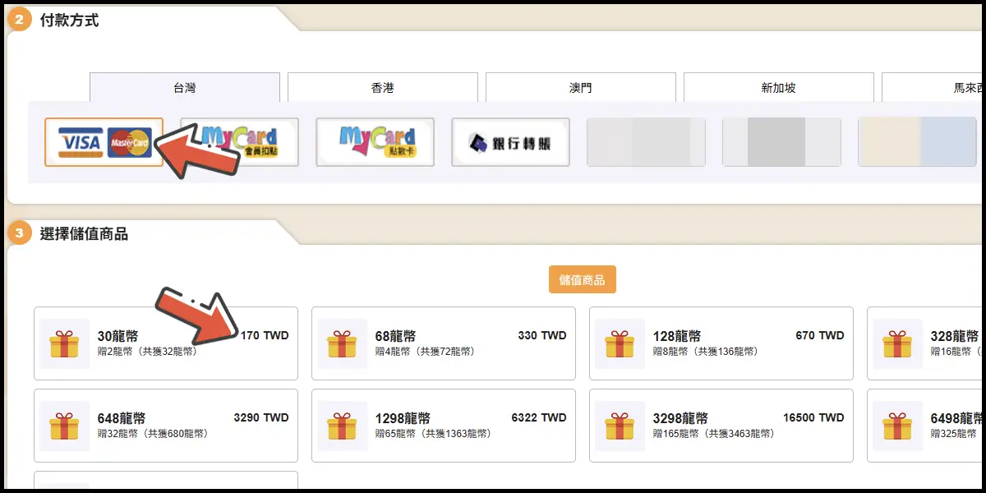Click gift icon of 128龍幣 package
This screenshot has width=986, height=493.
(620, 343)
